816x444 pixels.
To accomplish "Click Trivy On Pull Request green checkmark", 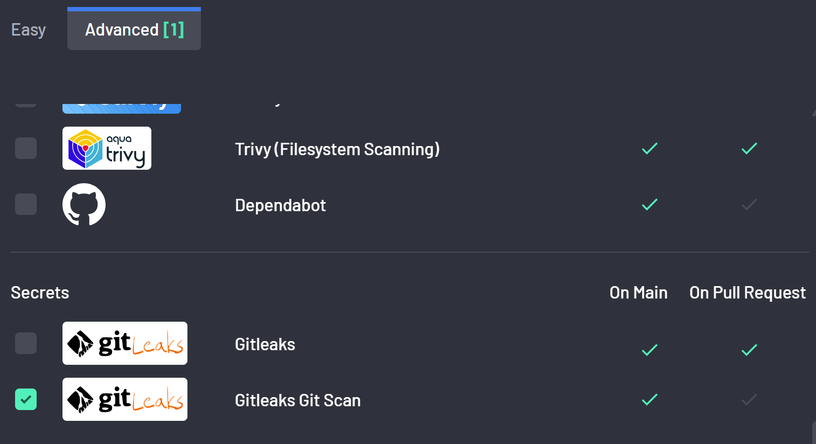I will (x=749, y=148).
